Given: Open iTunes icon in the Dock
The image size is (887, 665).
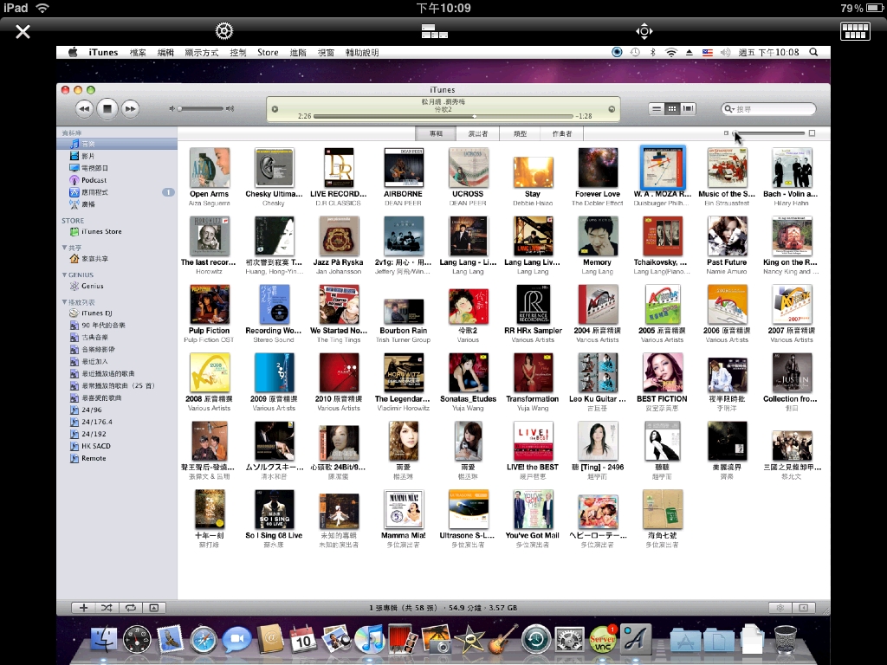Looking at the screenshot, I should click(370, 640).
